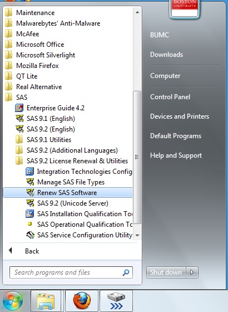Select 'SAS 9.2 (Unicode Server)' text
228x312 pixels.
click(x=73, y=203)
